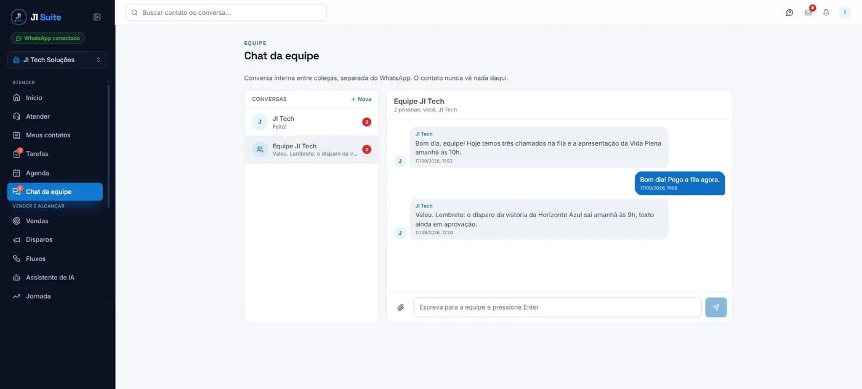Click the attachment paperclip icon
This screenshot has width=862, height=389.
401,307
